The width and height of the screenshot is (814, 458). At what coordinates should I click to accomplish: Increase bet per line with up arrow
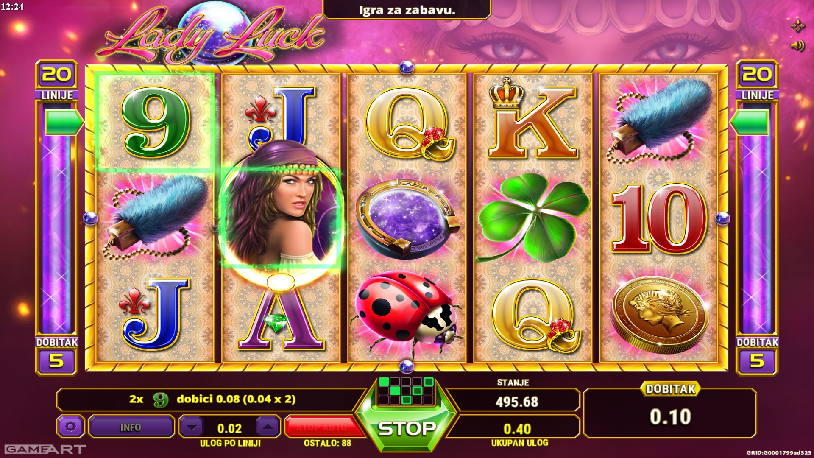pyautogui.click(x=268, y=427)
